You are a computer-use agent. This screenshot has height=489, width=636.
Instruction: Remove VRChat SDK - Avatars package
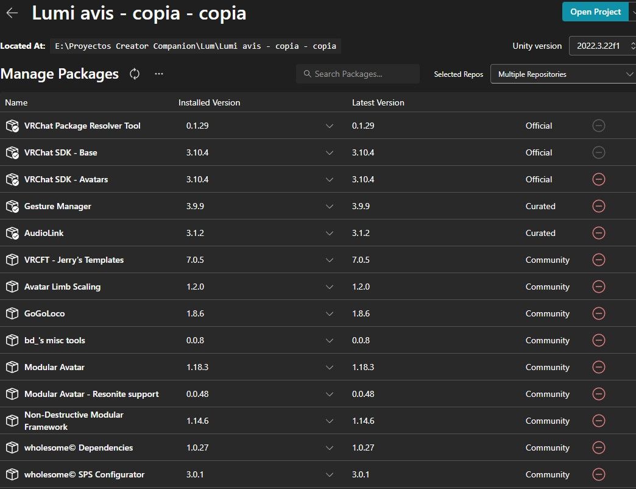coord(599,179)
